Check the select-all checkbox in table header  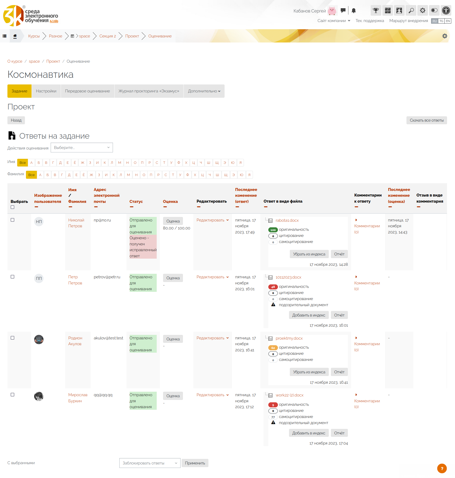[12, 207]
